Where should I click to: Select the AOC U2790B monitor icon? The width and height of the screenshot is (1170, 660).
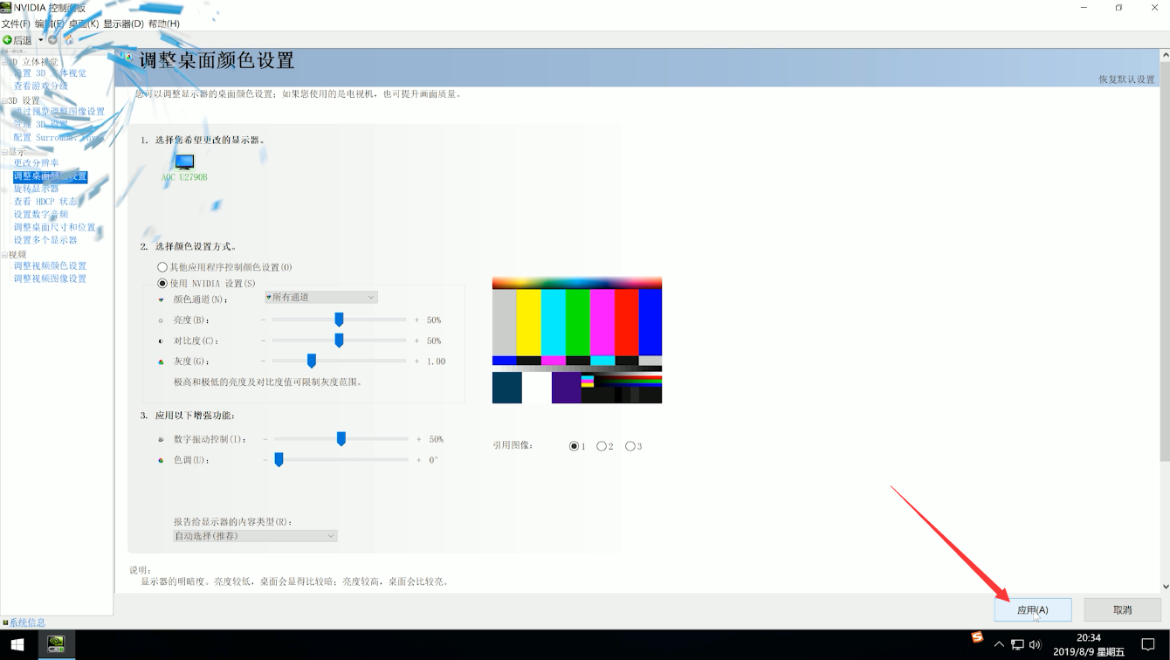(x=184, y=162)
